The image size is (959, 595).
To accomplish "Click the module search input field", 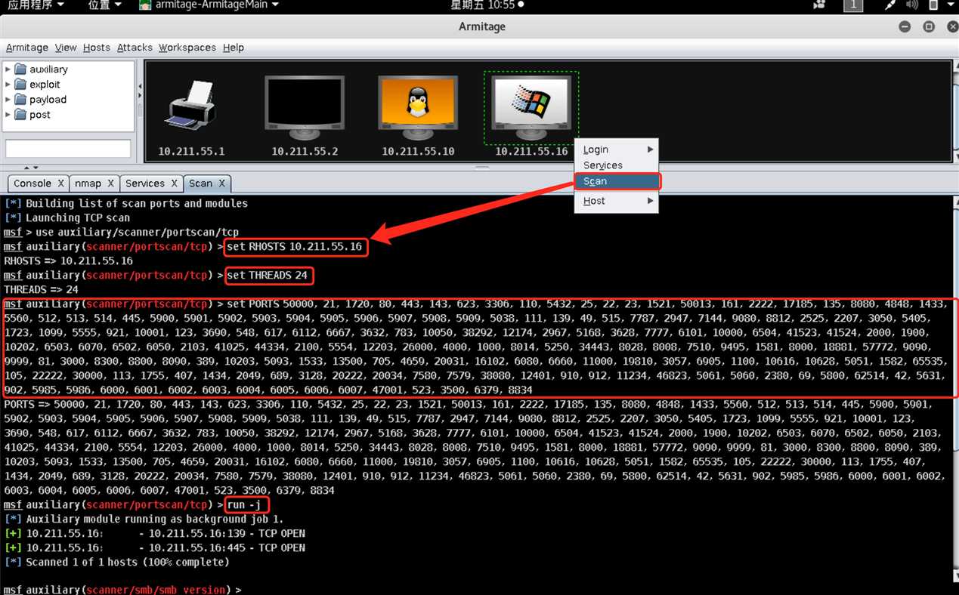I will point(68,149).
